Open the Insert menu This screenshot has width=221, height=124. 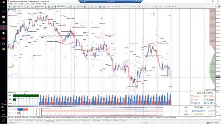point(21,4)
